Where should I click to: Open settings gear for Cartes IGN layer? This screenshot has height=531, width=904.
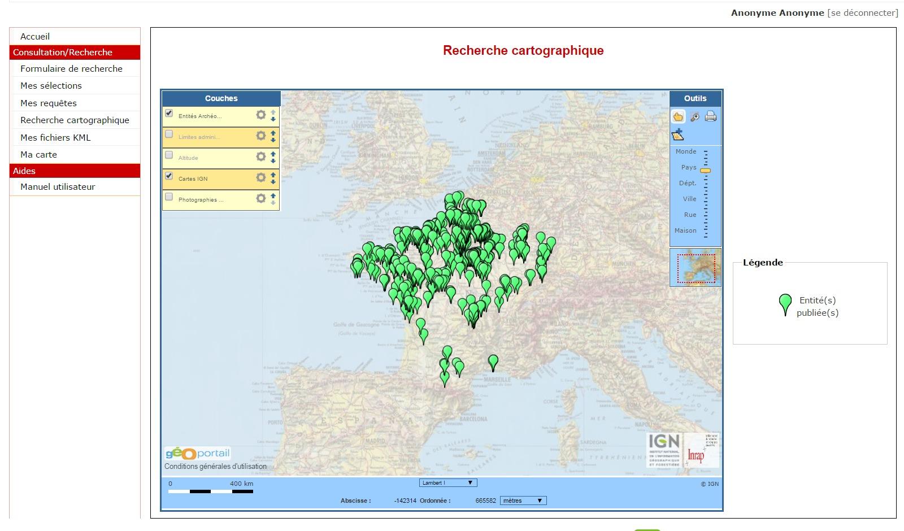(x=260, y=178)
